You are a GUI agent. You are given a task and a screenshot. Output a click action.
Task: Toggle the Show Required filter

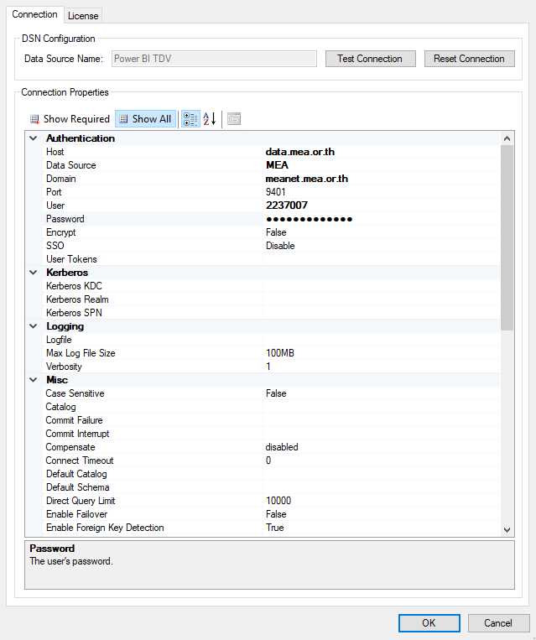70,119
